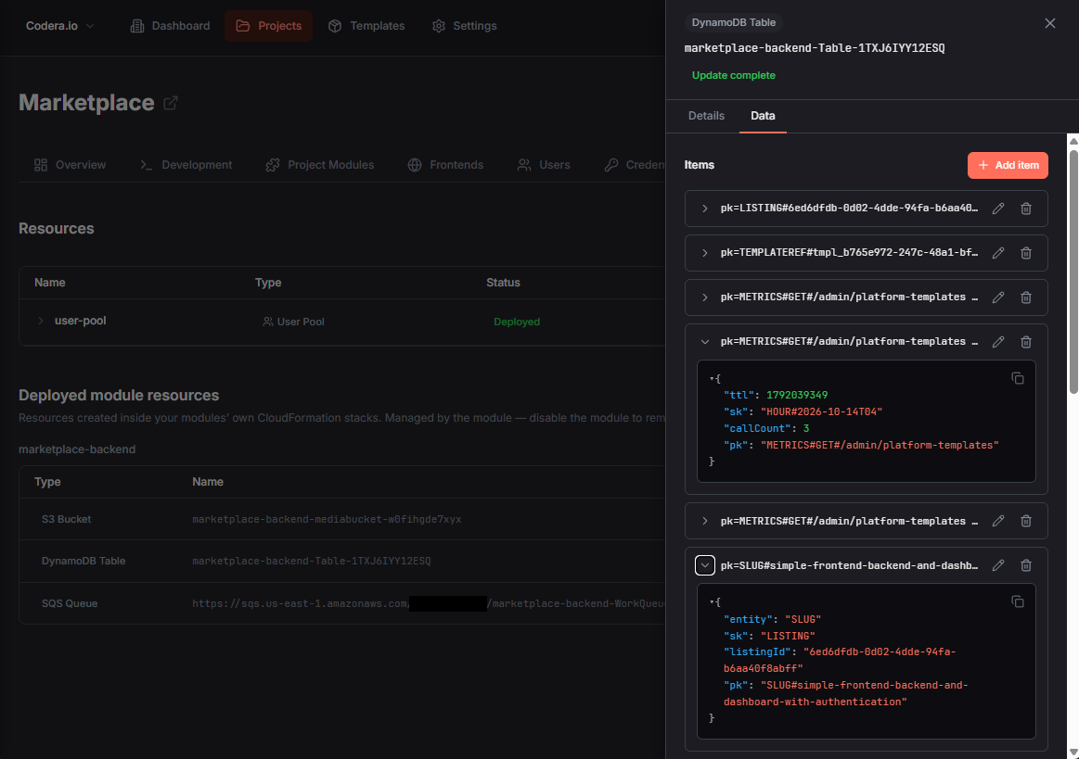
Task: Click the "ttl" value 1792039349
Action: tap(797, 396)
